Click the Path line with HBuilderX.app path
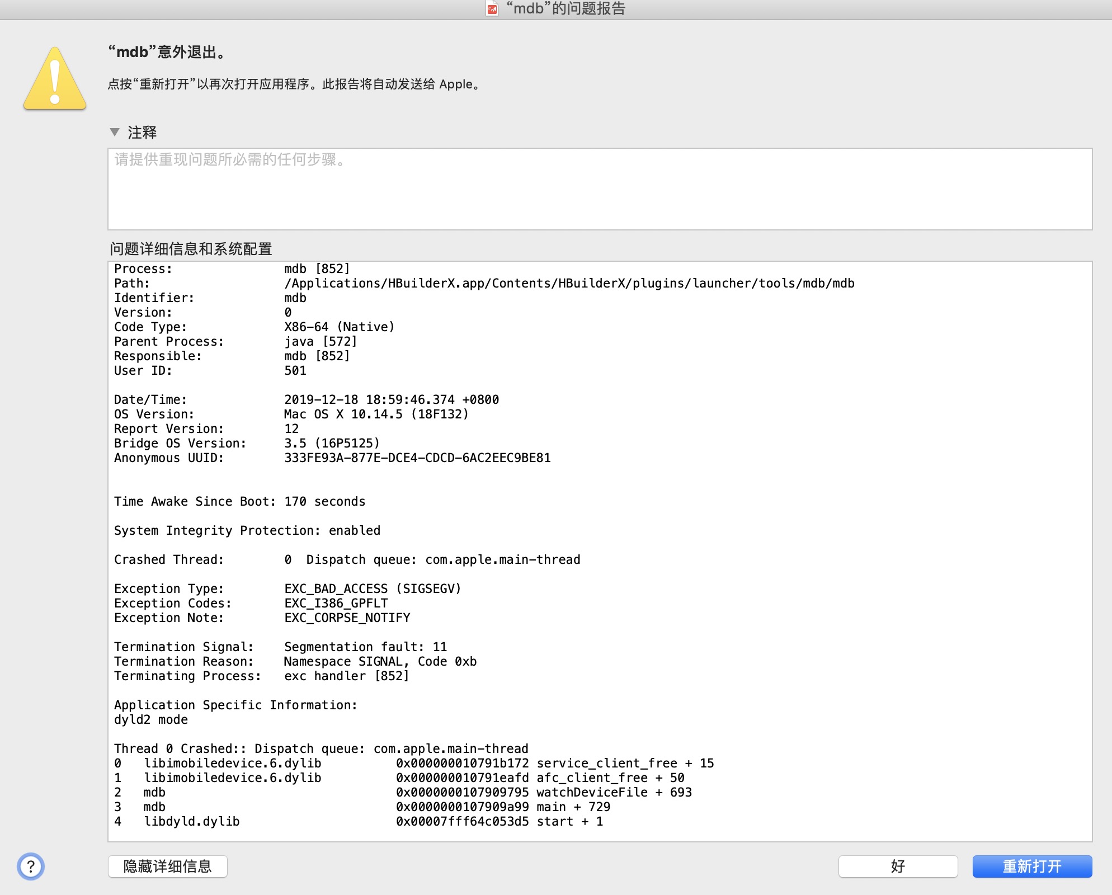The height and width of the screenshot is (895, 1112). coord(484,284)
